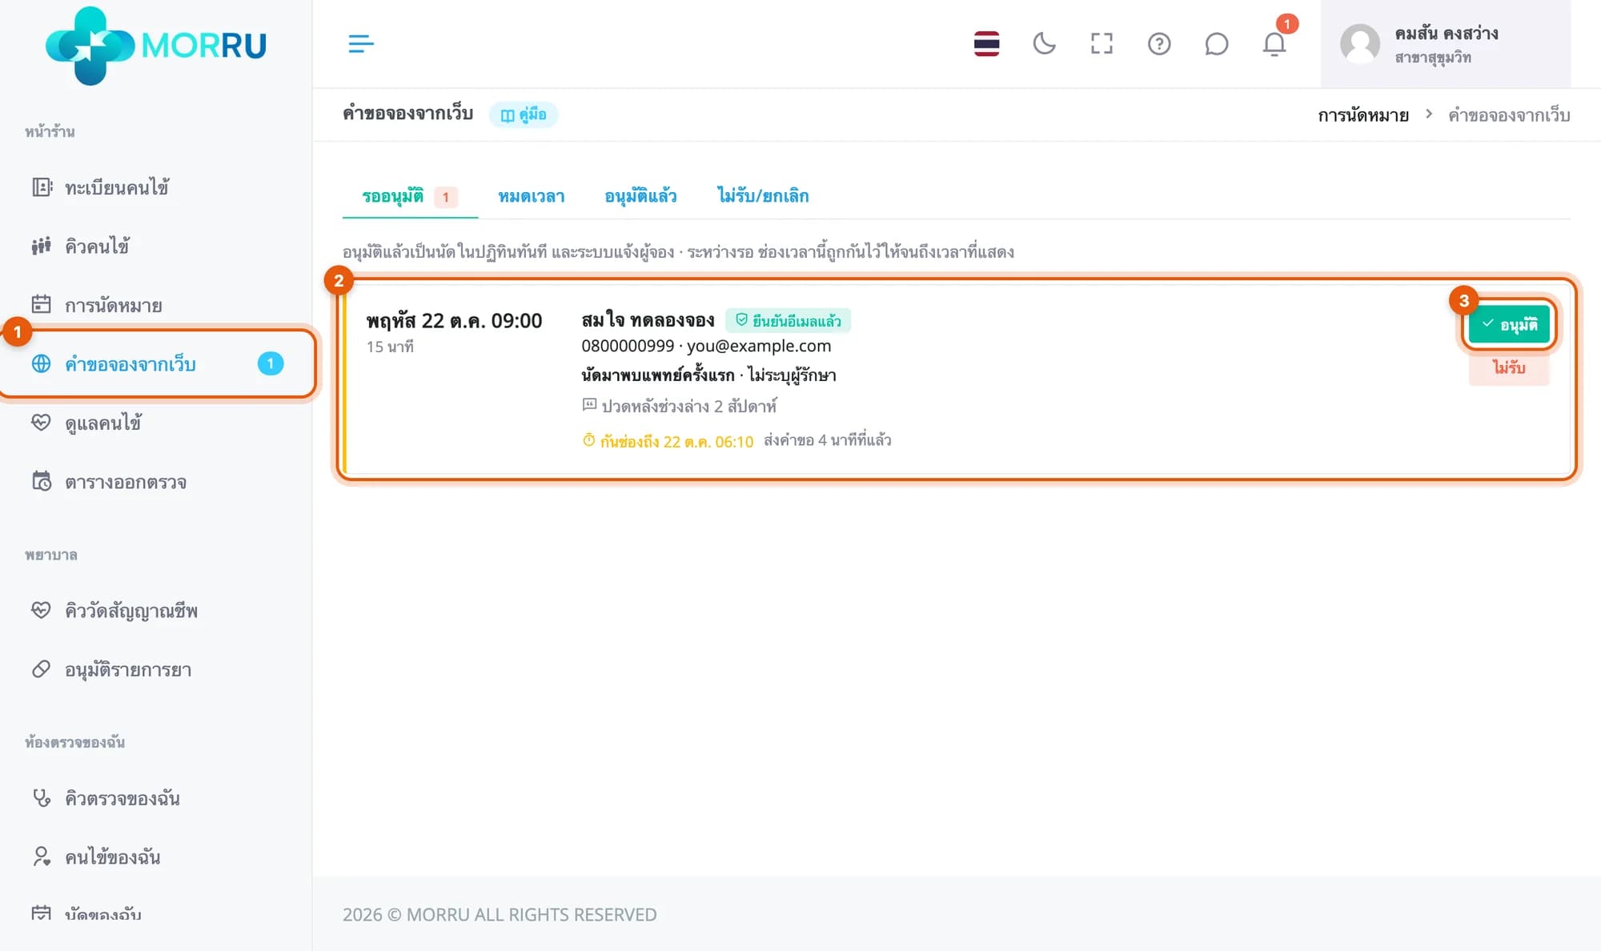Open ทะเบียนคนไข้ in the sidebar
Viewport: 1601px width, 951px height.
[x=116, y=187]
